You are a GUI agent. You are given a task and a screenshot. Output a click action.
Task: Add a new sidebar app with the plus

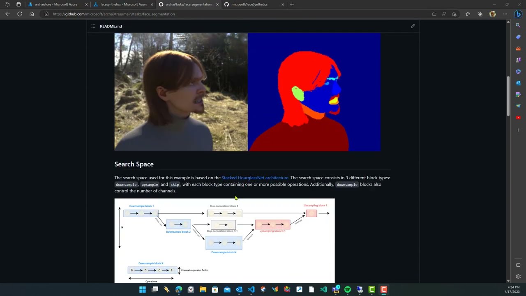(x=518, y=130)
